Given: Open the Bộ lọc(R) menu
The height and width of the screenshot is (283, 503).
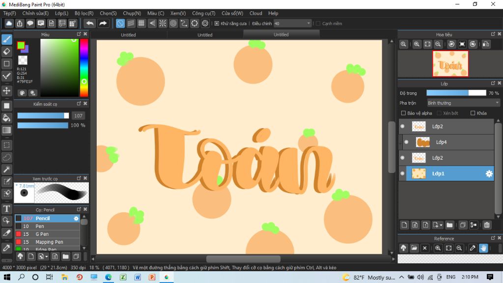Looking at the screenshot, I should (84, 13).
